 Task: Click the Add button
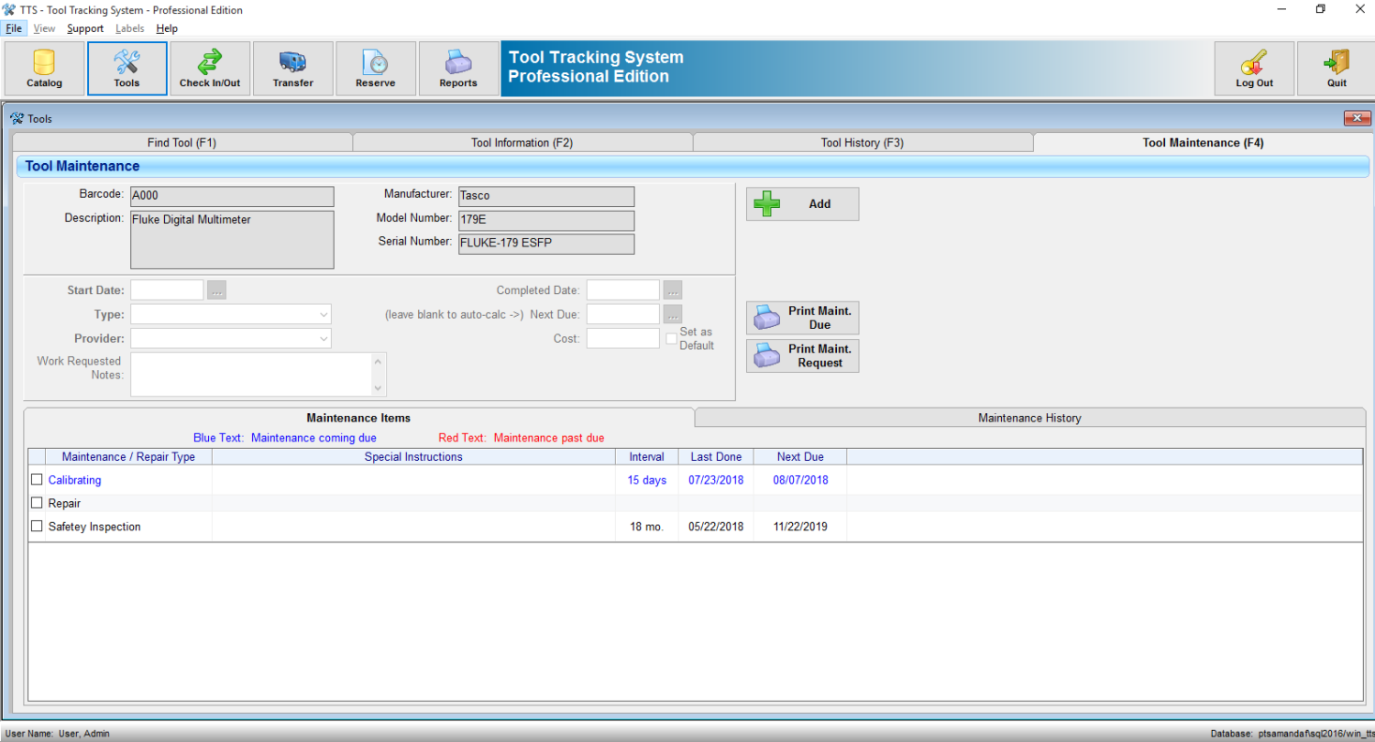(x=802, y=203)
